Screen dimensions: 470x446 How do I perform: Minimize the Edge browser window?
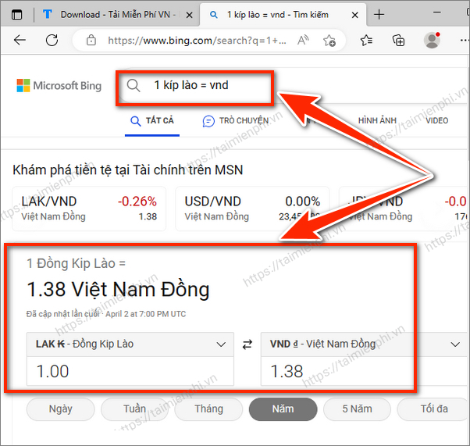(437, 12)
